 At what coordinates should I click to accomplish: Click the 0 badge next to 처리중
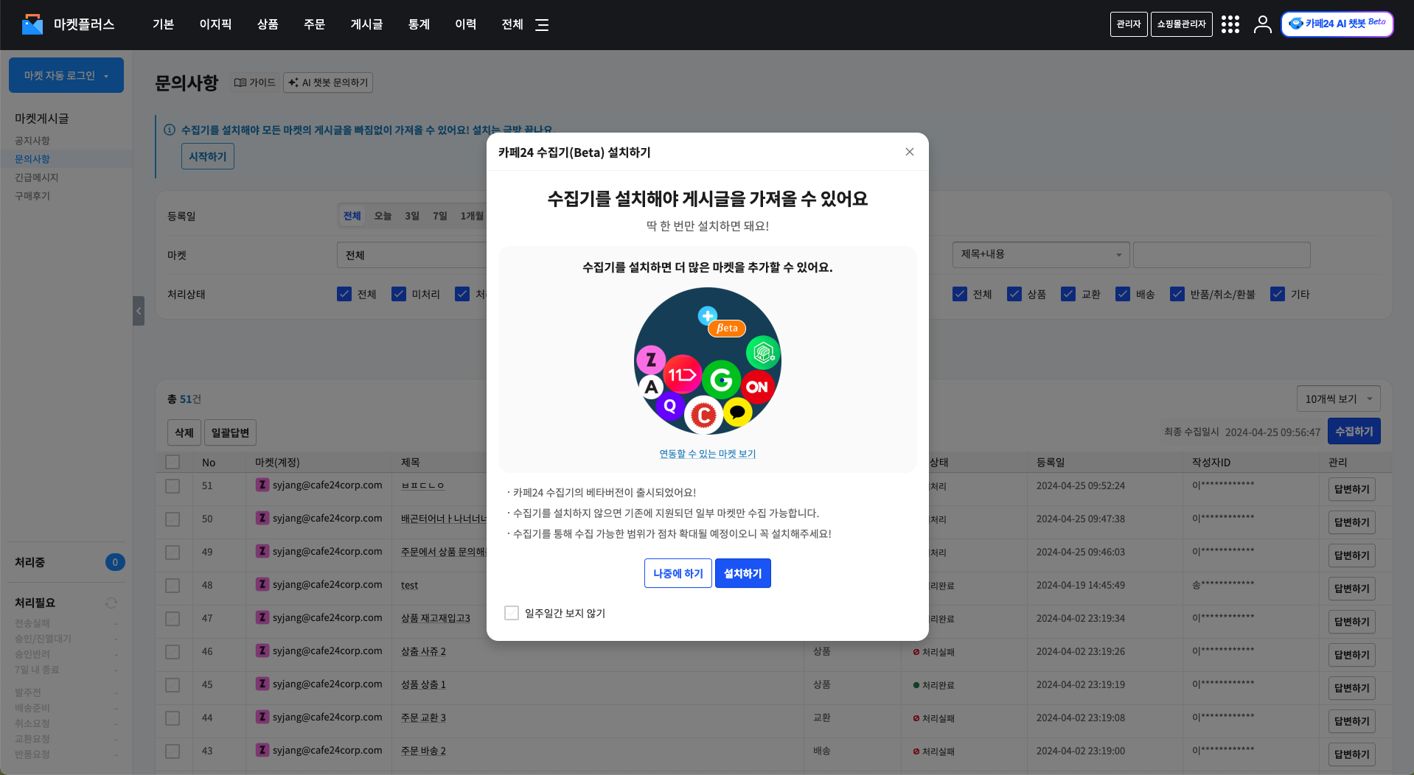coord(115,562)
